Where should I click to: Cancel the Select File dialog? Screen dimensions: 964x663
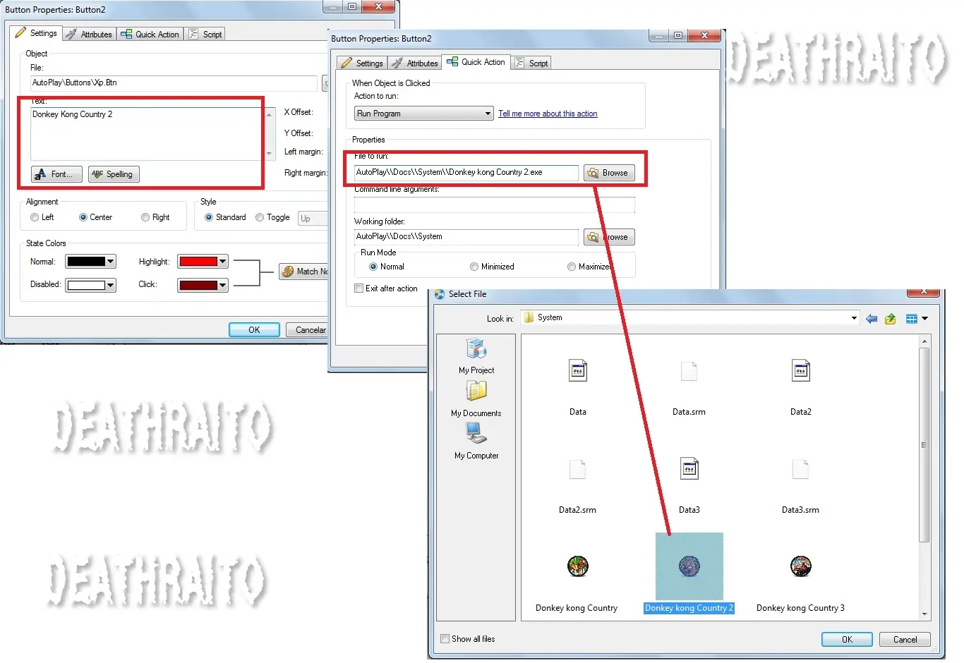coord(905,640)
